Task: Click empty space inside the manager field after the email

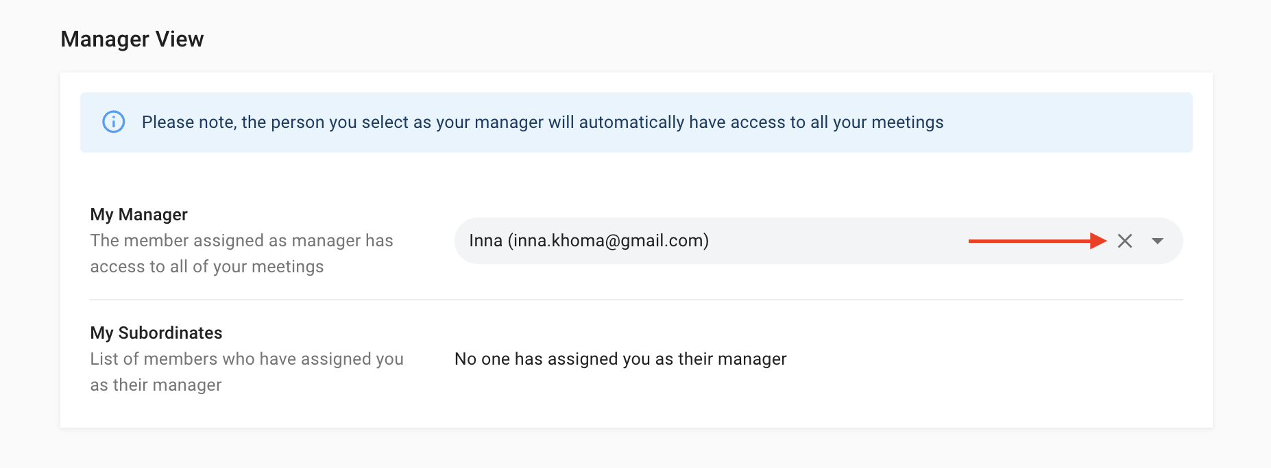Action: click(836, 241)
